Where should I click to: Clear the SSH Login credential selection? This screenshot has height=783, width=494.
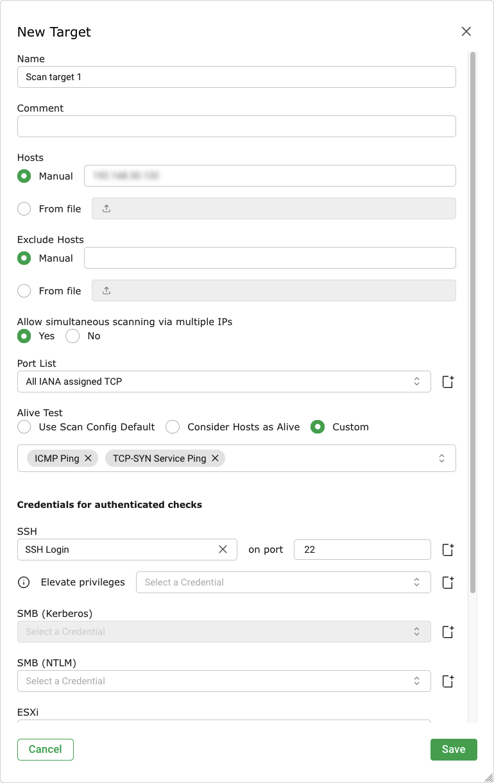tap(223, 550)
